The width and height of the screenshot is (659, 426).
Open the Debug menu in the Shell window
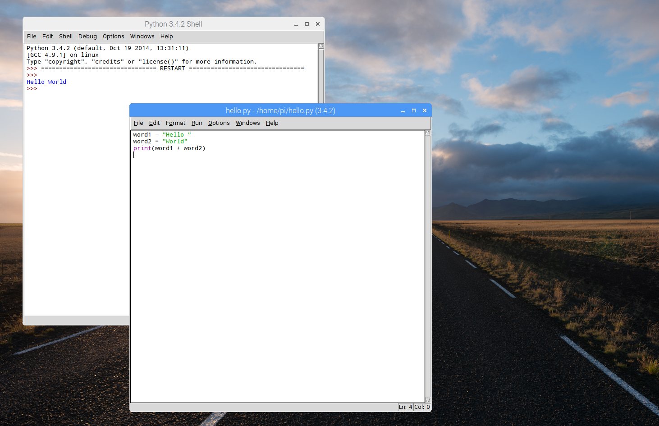[87, 36]
